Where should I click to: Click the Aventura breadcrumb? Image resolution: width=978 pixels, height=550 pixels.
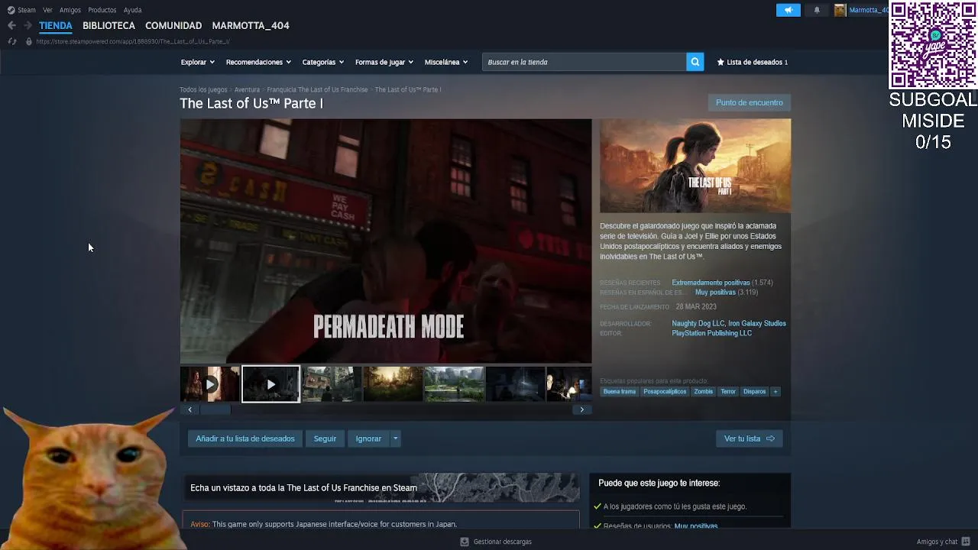tap(247, 89)
